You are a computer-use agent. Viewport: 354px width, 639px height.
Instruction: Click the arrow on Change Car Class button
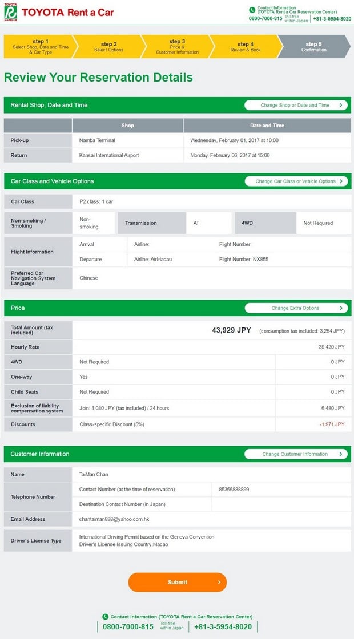coord(340,181)
